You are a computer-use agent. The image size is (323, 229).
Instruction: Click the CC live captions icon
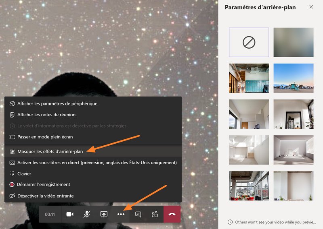click(12, 163)
